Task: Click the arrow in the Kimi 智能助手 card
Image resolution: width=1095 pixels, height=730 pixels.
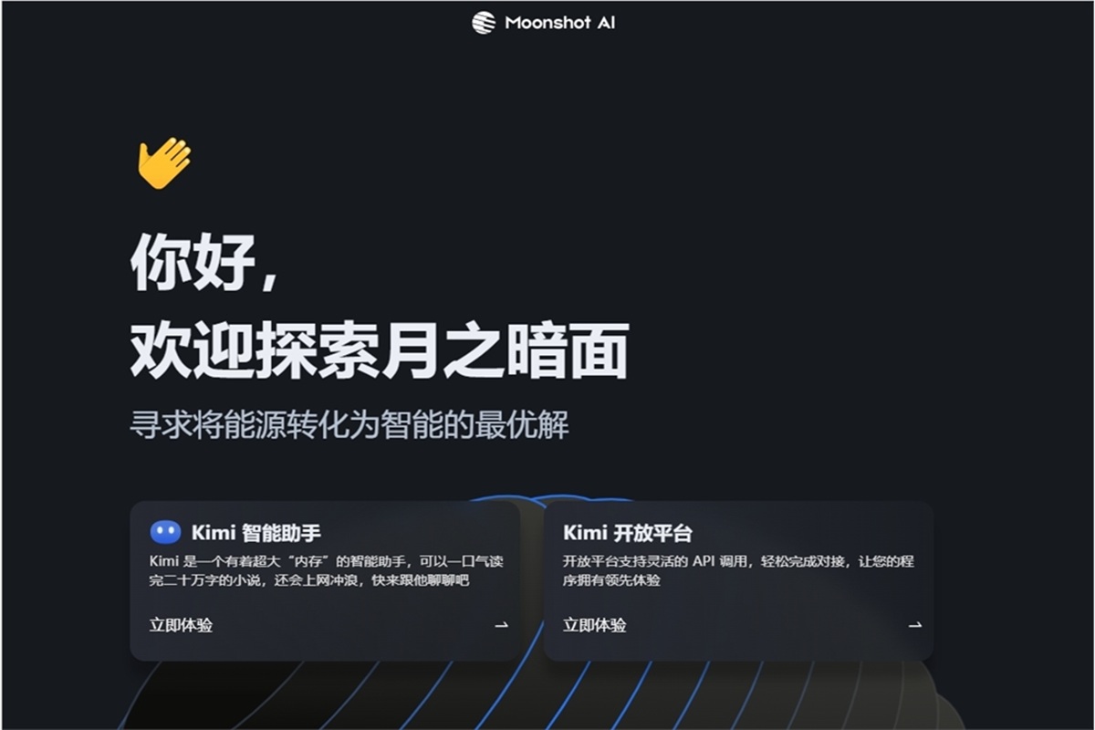Action: (500, 626)
